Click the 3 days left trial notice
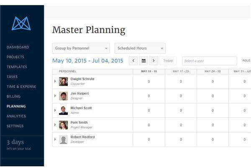The image size is (251, 168). click(19, 145)
